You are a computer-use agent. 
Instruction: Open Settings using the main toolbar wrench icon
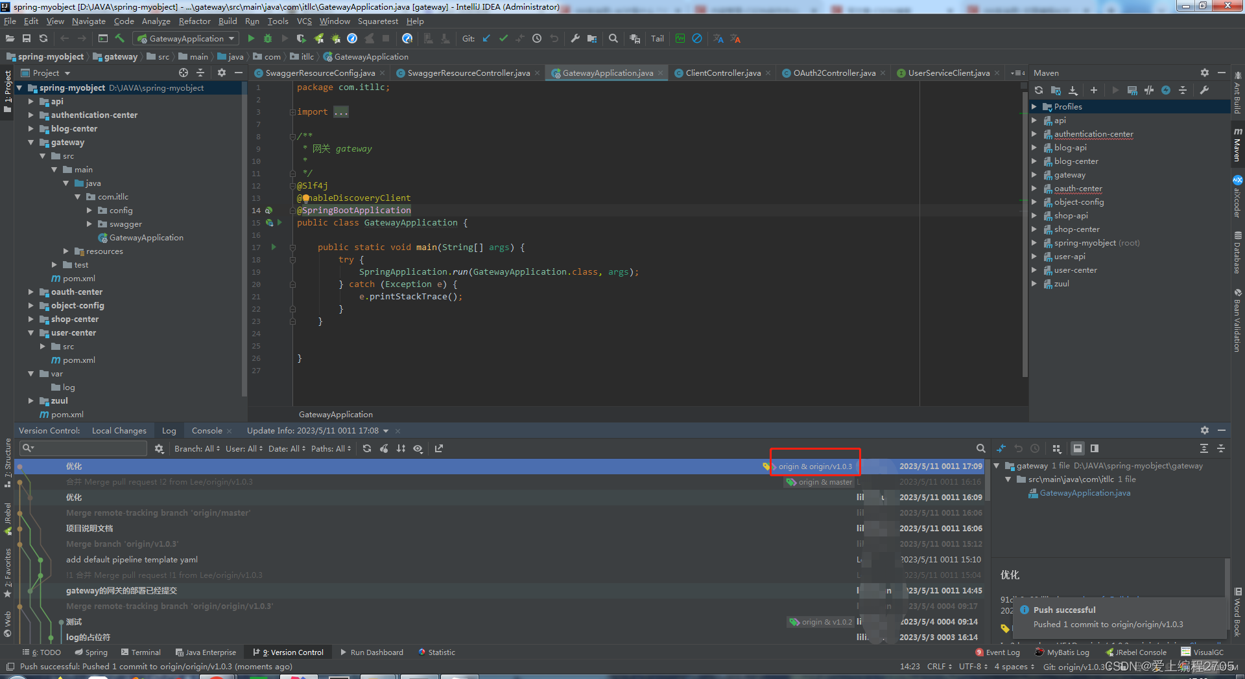pos(575,39)
